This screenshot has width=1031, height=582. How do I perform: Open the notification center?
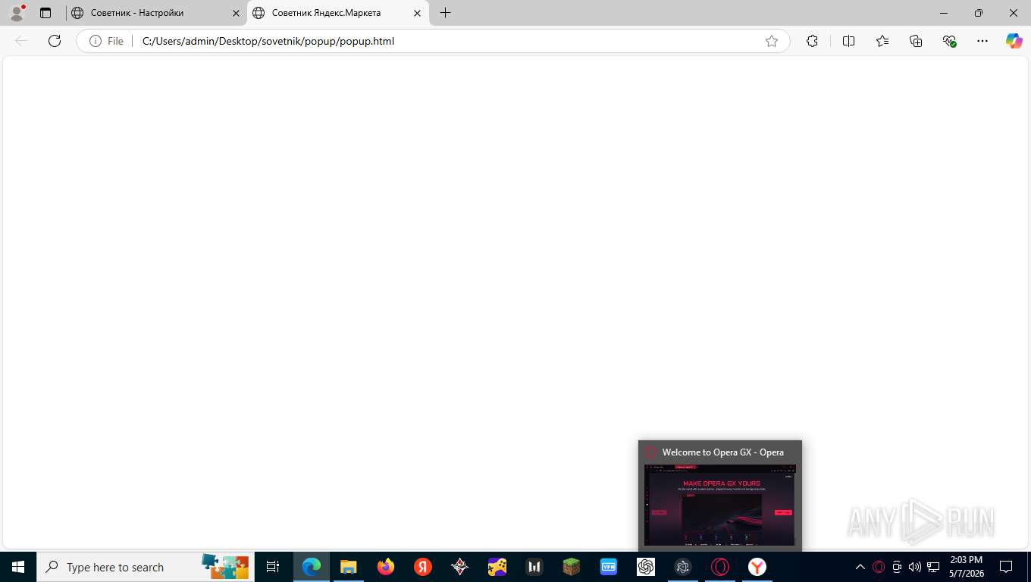coord(1006,567)
